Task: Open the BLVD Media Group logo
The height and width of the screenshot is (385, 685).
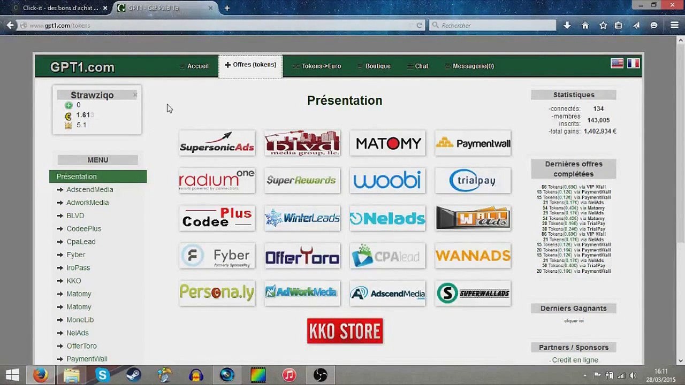Action: (302, 143)
